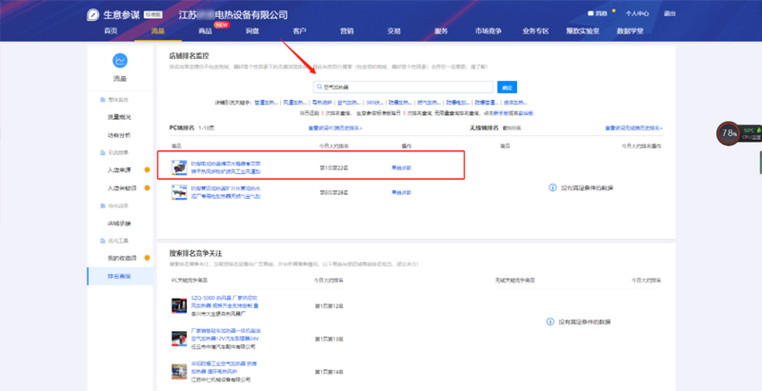Switch to the 市场竞争 tab
Viewport: 762px width, 391px height.
(491, 31)
